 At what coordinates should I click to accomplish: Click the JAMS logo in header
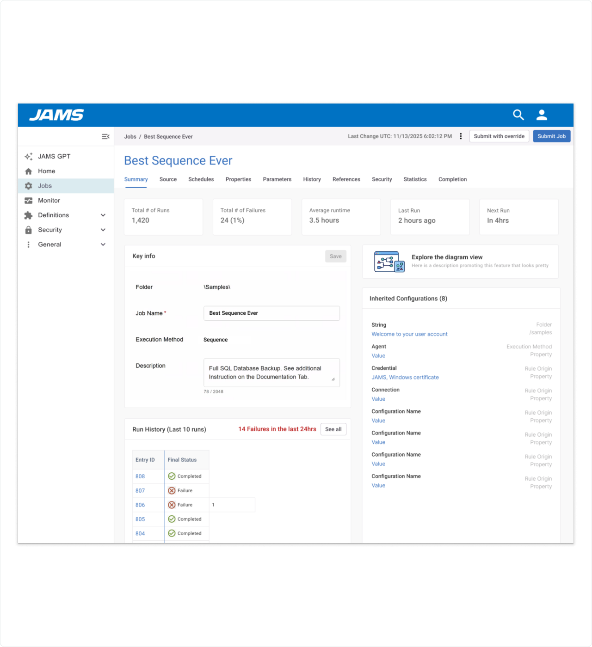click(56, 115)
